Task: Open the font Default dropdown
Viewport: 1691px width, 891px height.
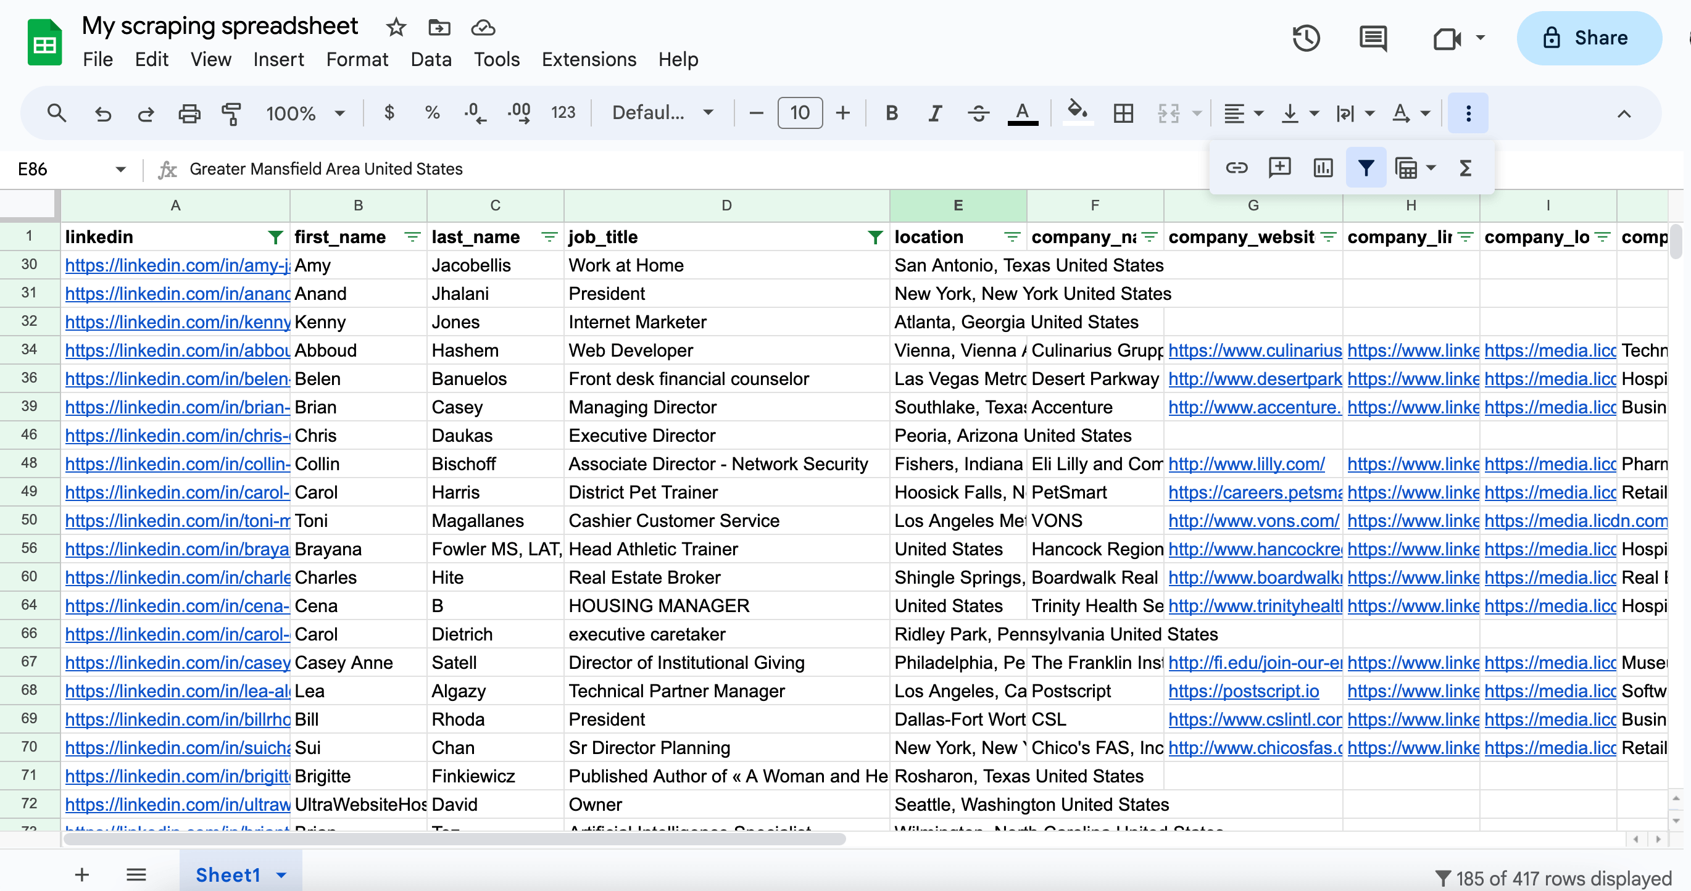Action: (x=662, y=113)
